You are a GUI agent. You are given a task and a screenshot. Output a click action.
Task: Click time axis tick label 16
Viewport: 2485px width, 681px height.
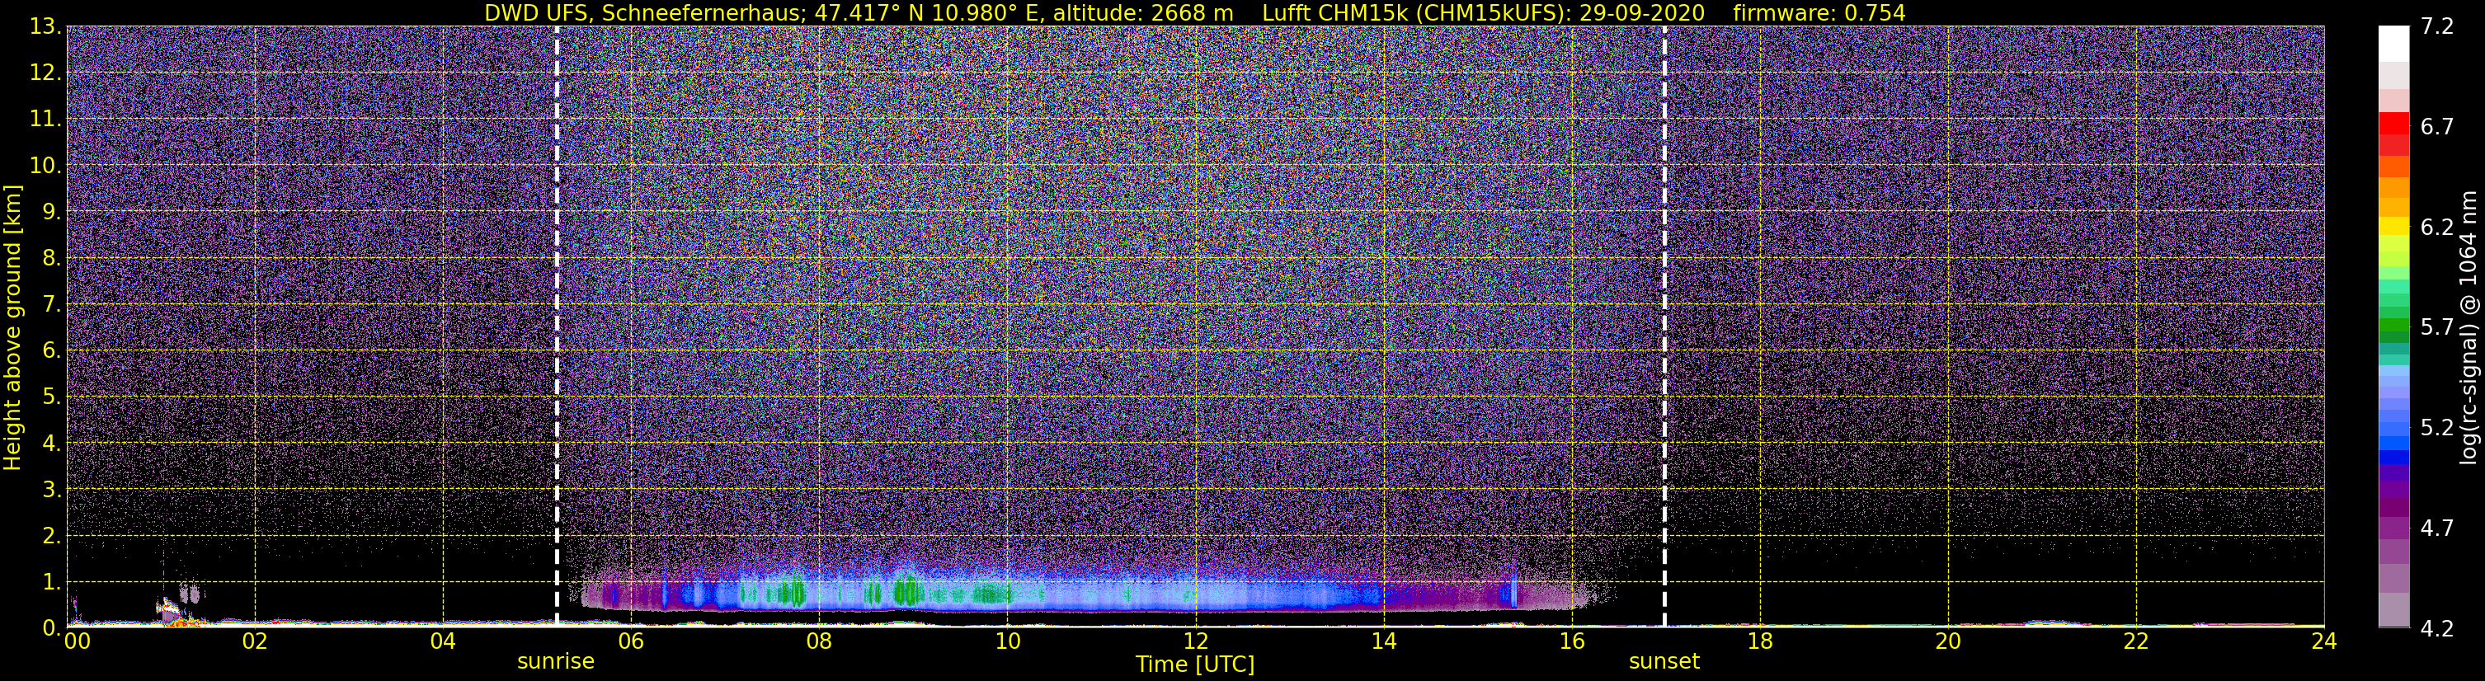[1571, 641]
